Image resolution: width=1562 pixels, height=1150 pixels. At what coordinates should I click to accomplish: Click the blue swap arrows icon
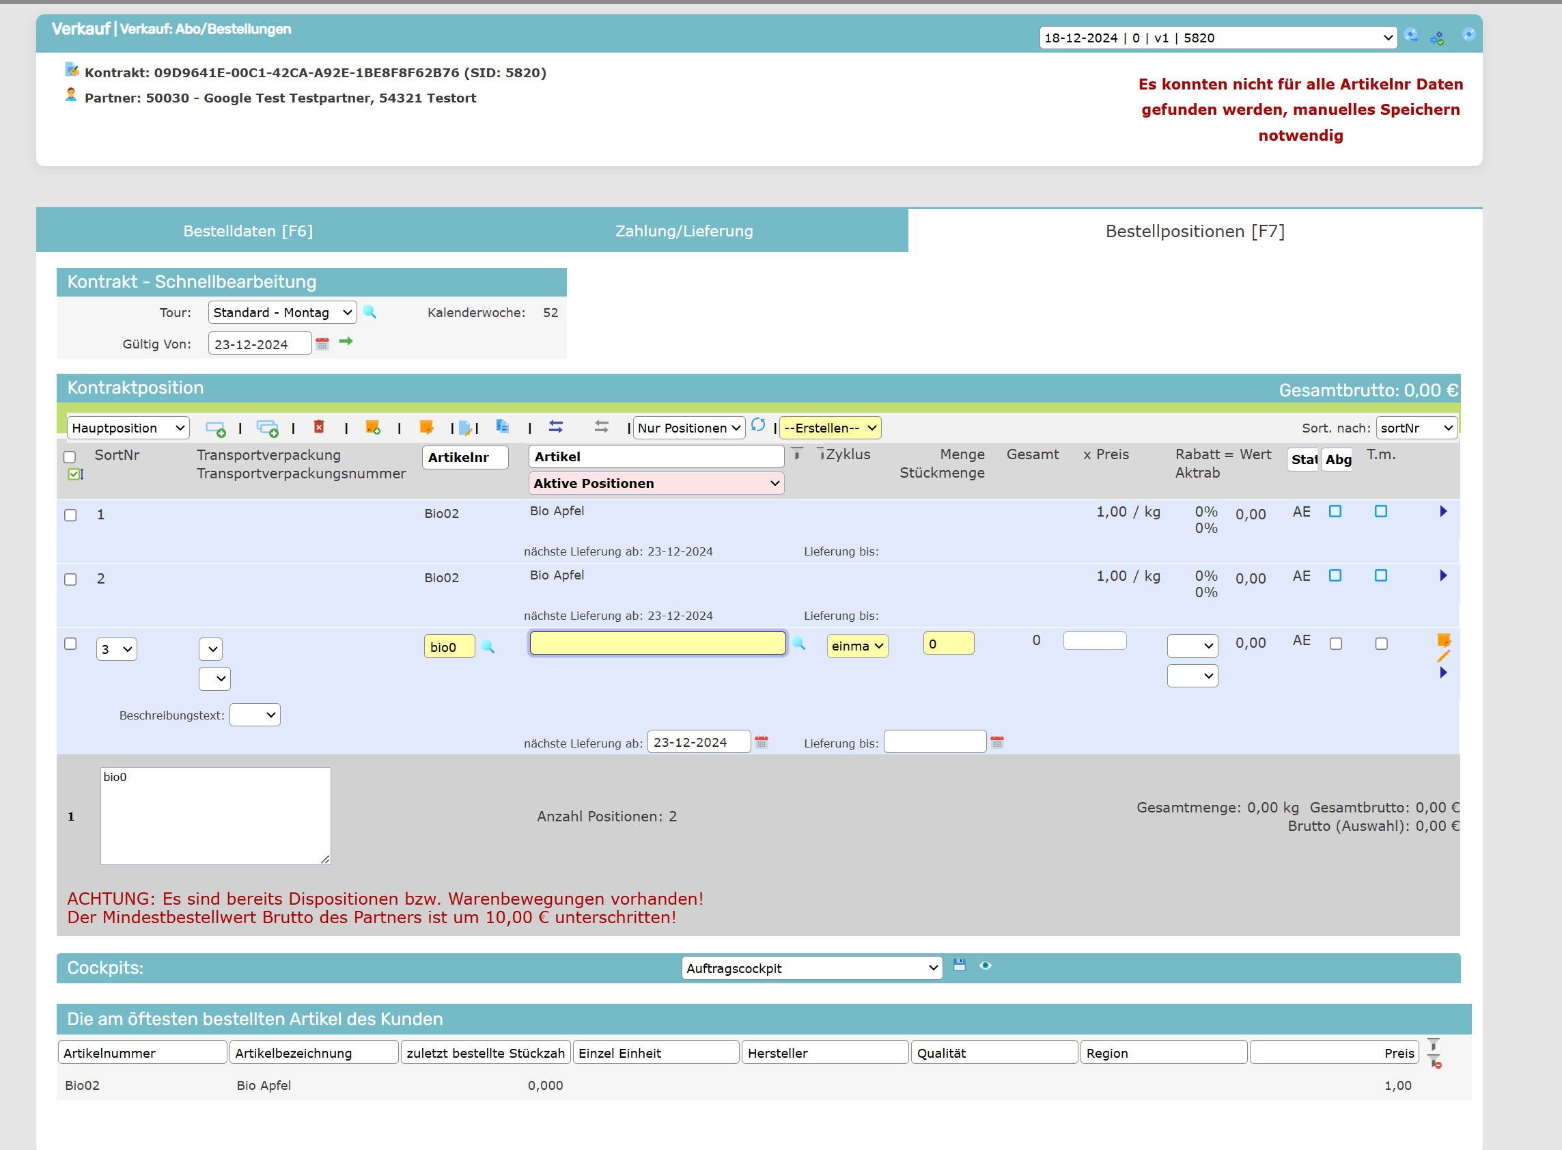point(555,426)
